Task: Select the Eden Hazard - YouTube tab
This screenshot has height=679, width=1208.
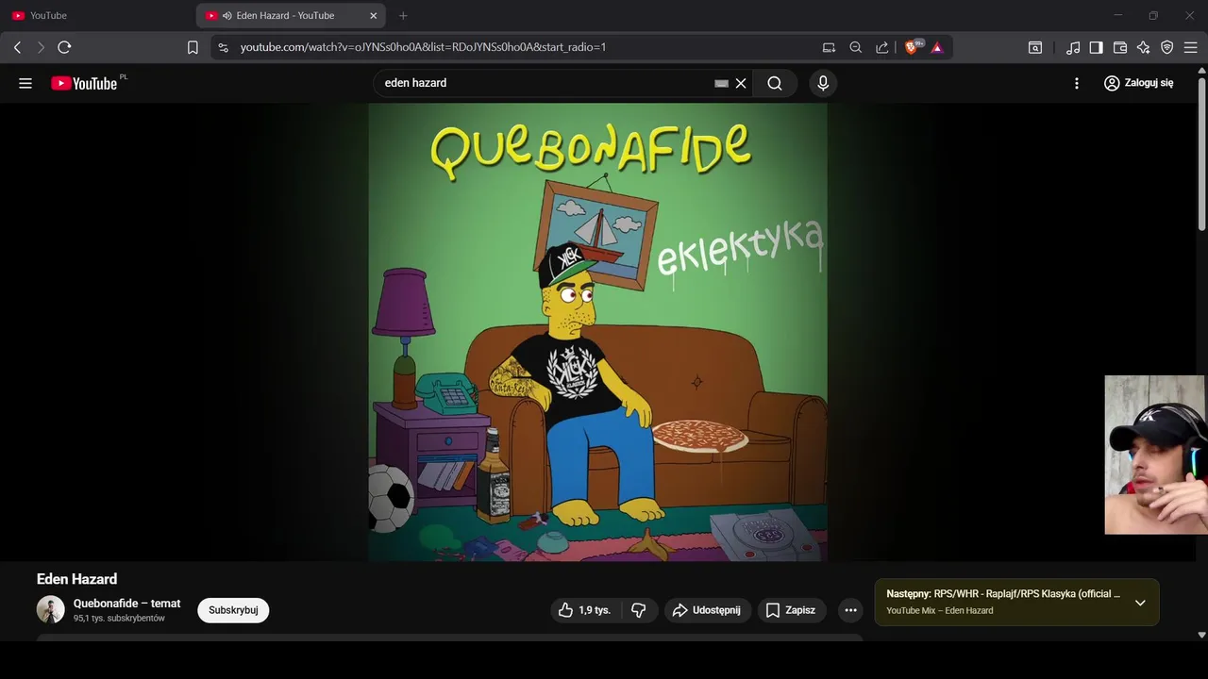Action: click(291, 16)
